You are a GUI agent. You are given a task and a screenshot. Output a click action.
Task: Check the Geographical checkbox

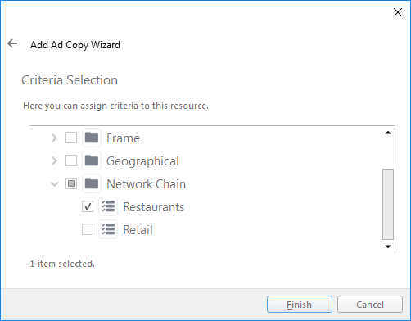coord(71,160)
